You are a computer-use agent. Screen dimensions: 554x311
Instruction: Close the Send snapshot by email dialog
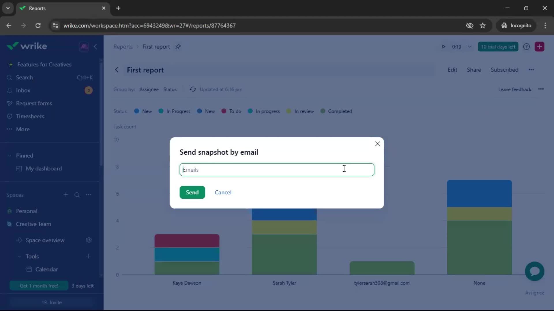coord(377,144)
